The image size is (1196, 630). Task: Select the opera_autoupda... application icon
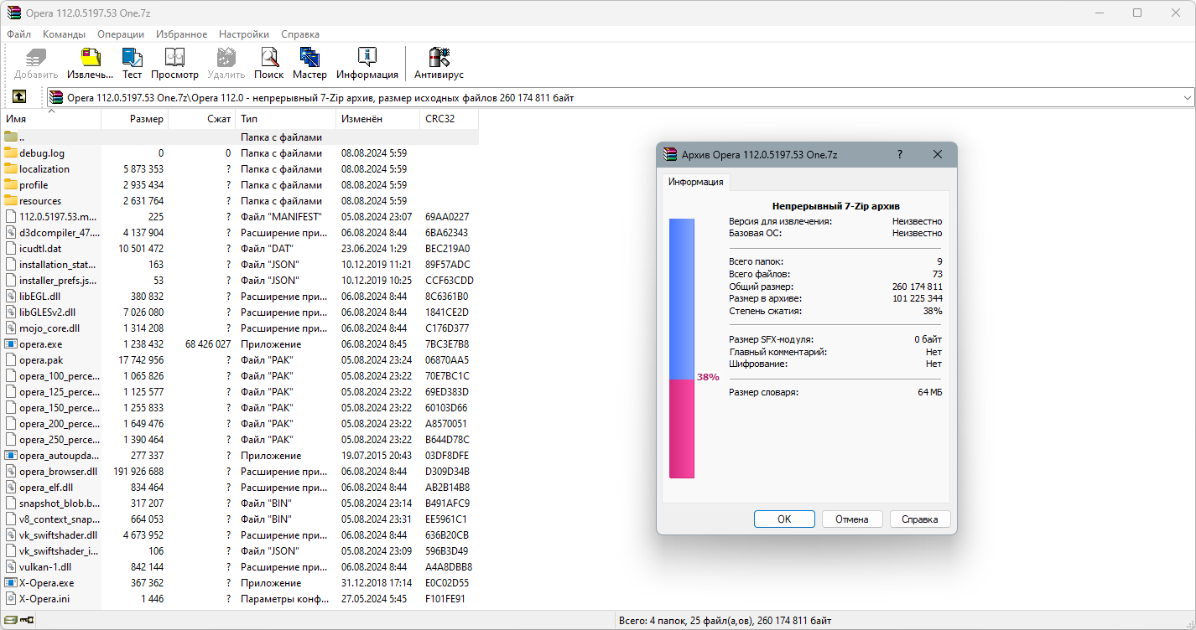[x=11, y=456]
